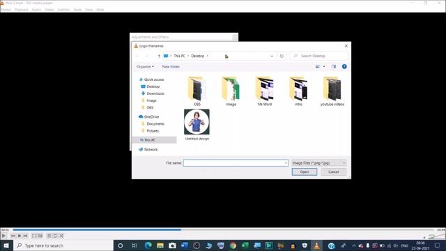446x251 pixels.
Task: Open VLC Video menu
Action: click(x=49, y=10)
